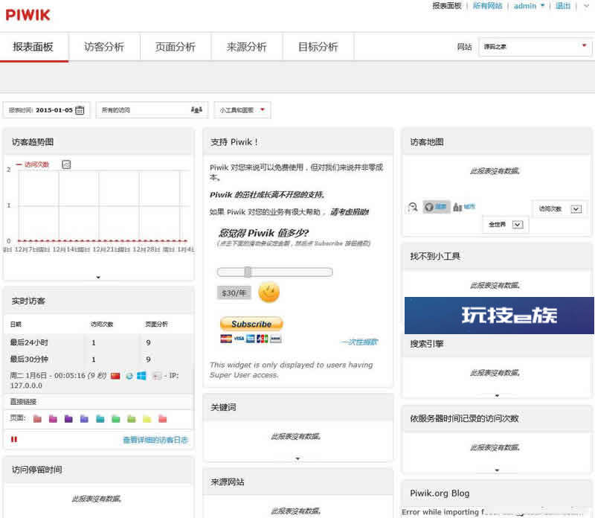
Task: Select the globe country view in 访客地图
Action: (436, 207)
